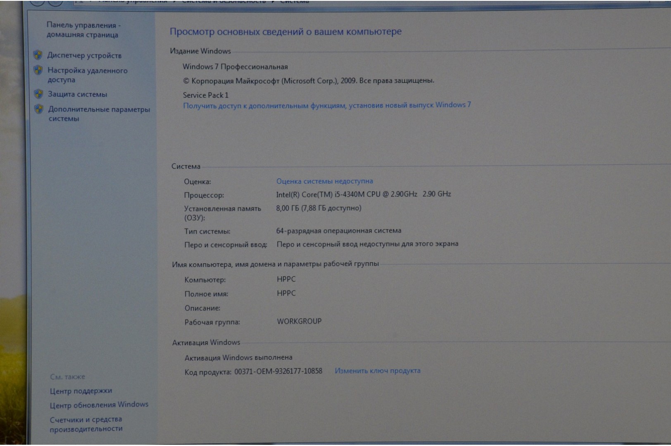Click the shield icon beside Настройка удаленного доступа
671x446 pixels.
point(38,70)
